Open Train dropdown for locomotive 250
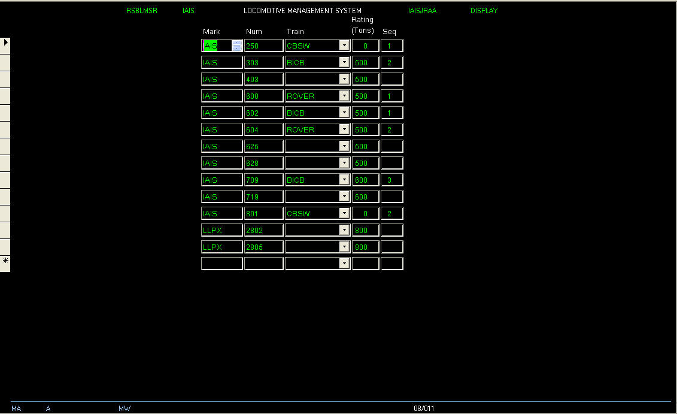 click(x=344, y=46)
